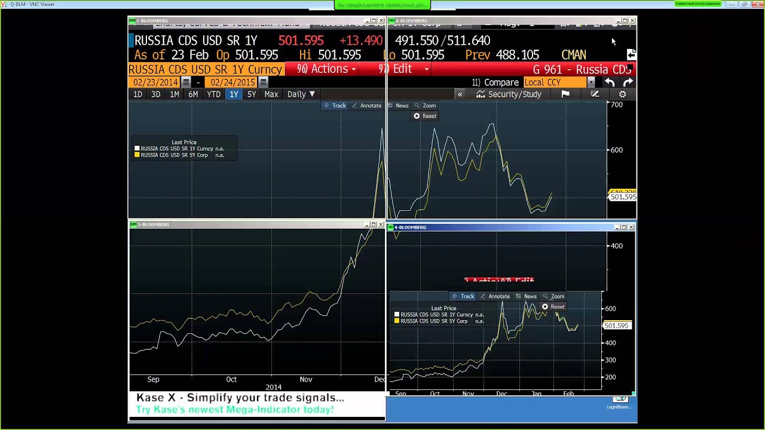Click the pencil edit chart icon
The height and width of the screenshot is (430, 765).
tap(595, 94)
